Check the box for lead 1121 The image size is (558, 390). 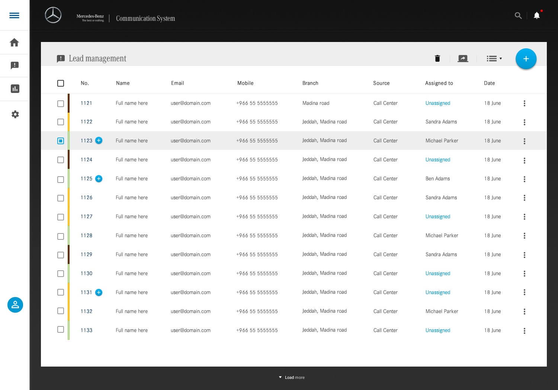pyautogui.click(x=61, y=104)
